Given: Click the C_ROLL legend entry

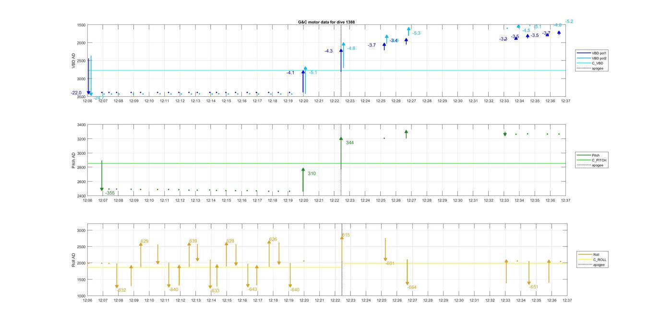Looking at the screenshot, I should tap(600, 260).
